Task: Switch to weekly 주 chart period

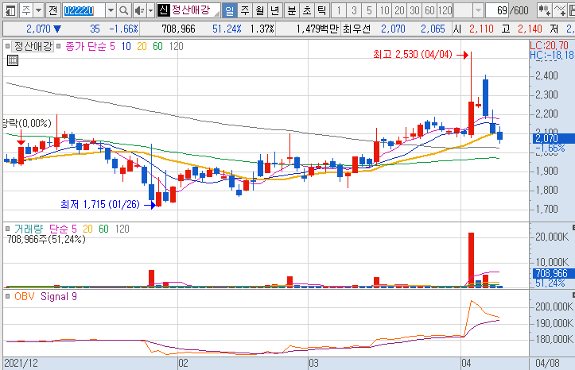Action: 245,10
